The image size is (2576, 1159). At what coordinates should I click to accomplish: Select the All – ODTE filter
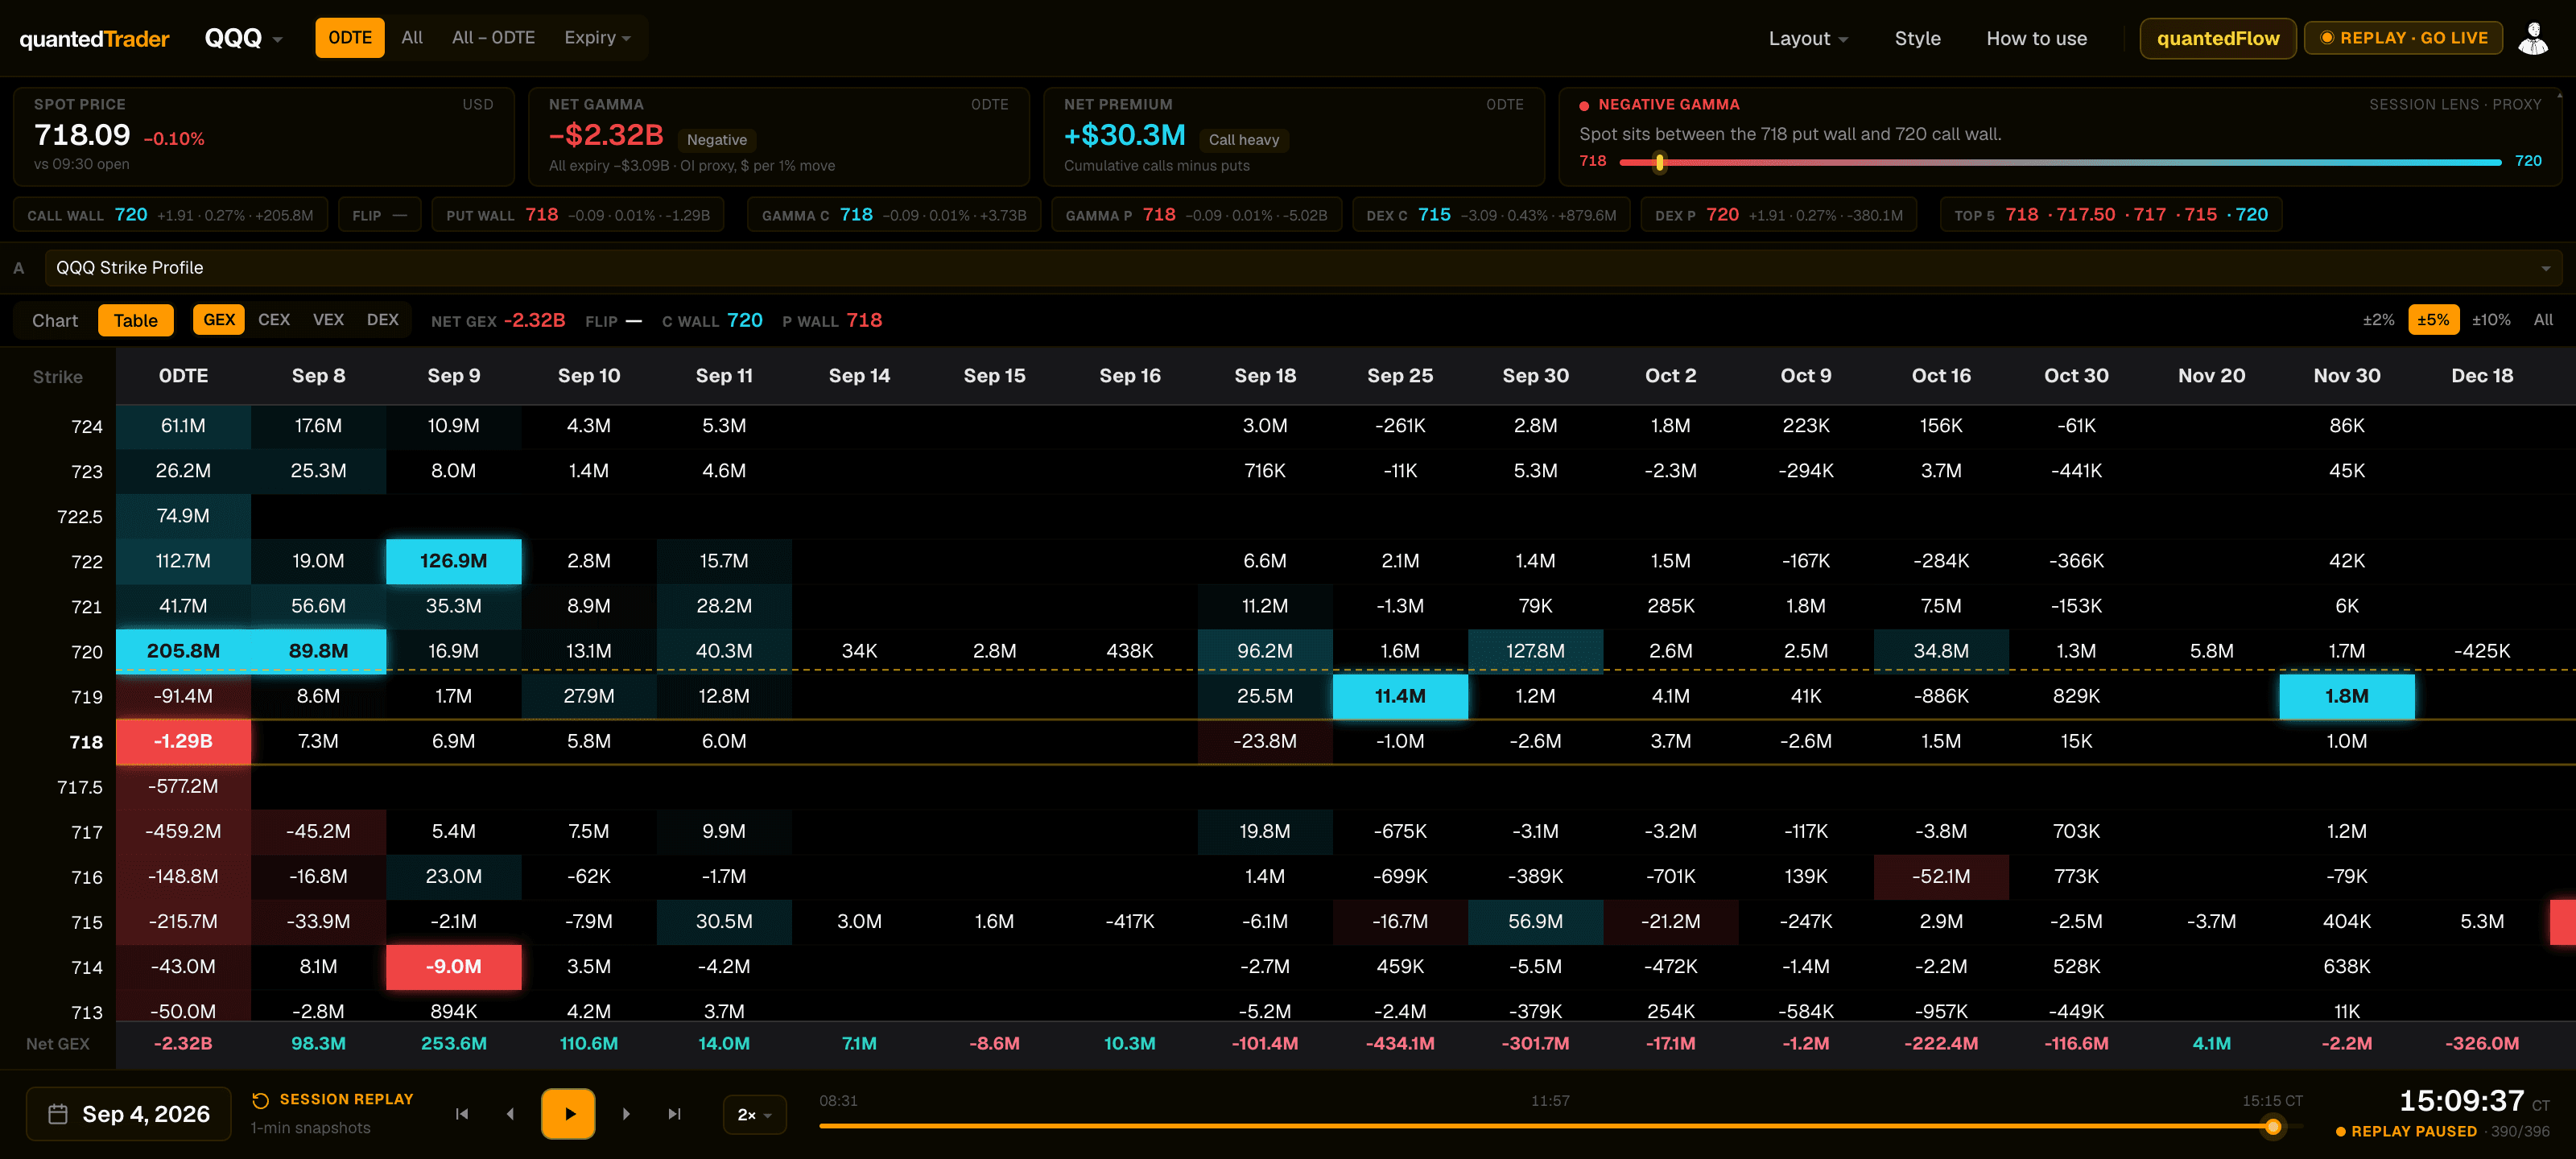click(x=493, y=38)
